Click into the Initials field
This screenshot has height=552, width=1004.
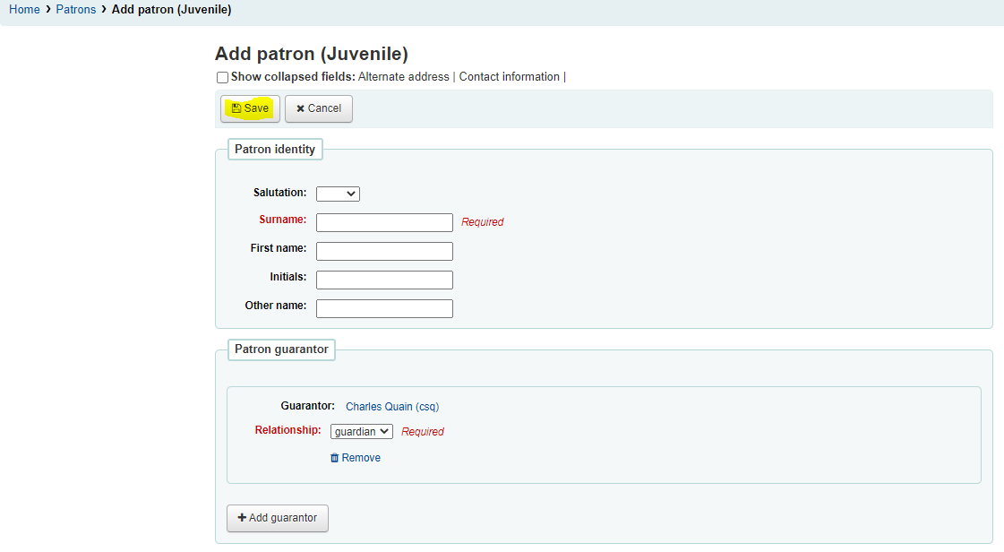pos(384,280)
